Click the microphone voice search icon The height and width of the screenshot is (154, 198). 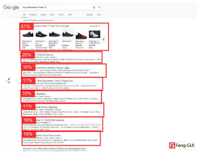tap(94, 7)
